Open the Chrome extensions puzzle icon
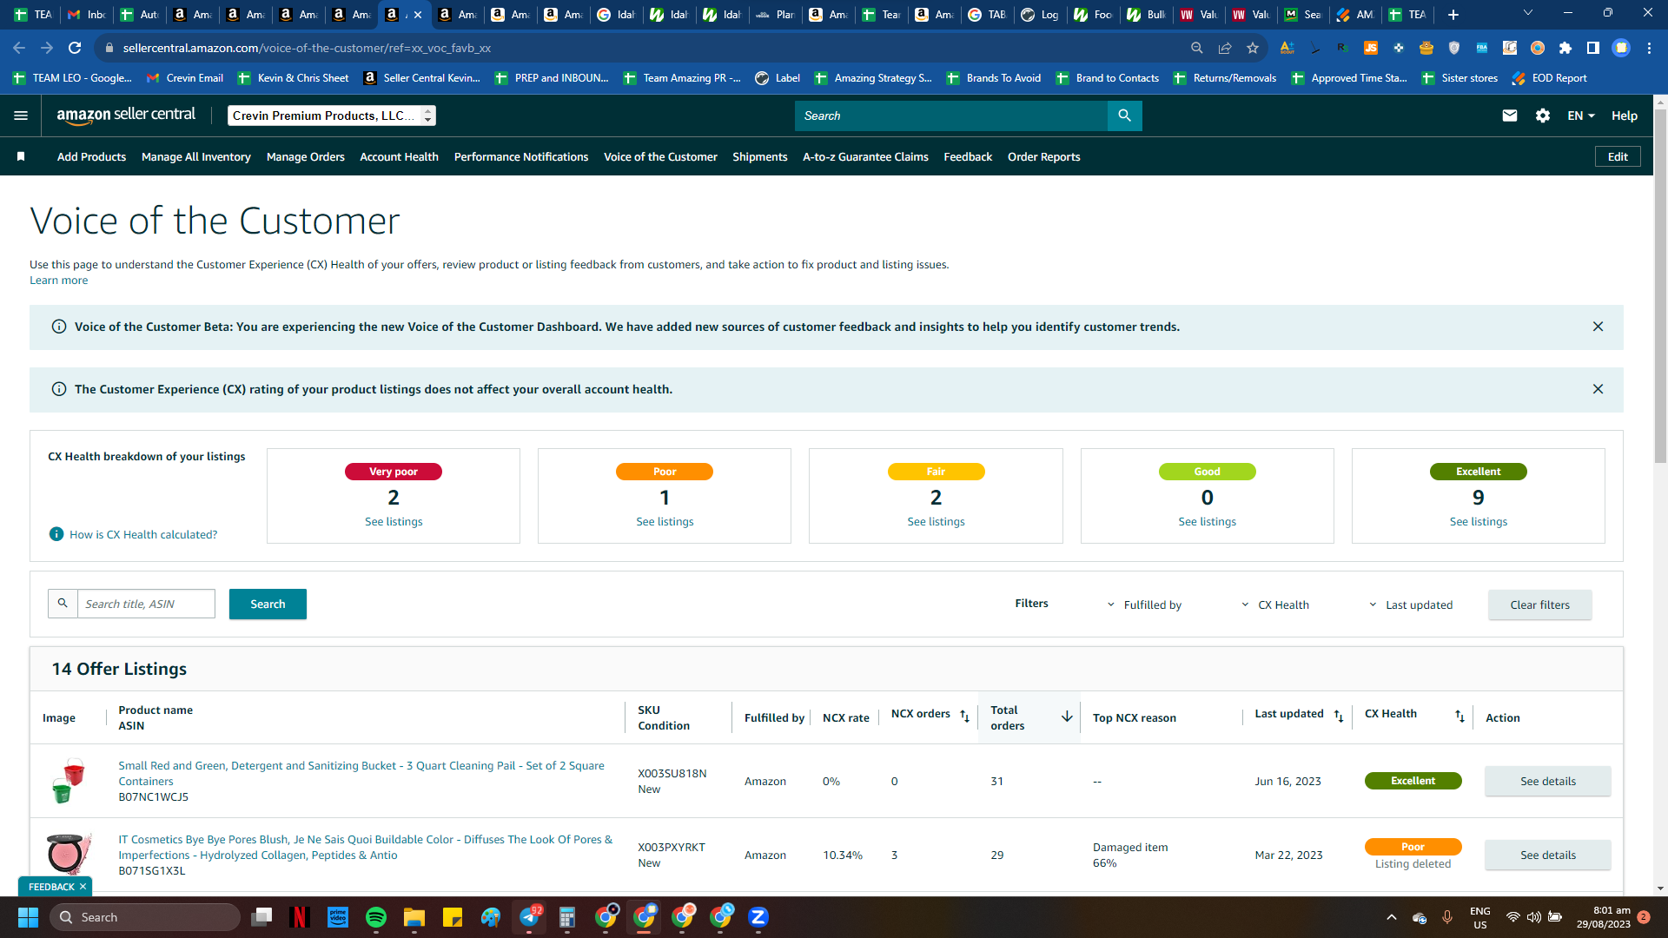The height and width of the screenshot is (938, 1668). (x=1565, y=48)
